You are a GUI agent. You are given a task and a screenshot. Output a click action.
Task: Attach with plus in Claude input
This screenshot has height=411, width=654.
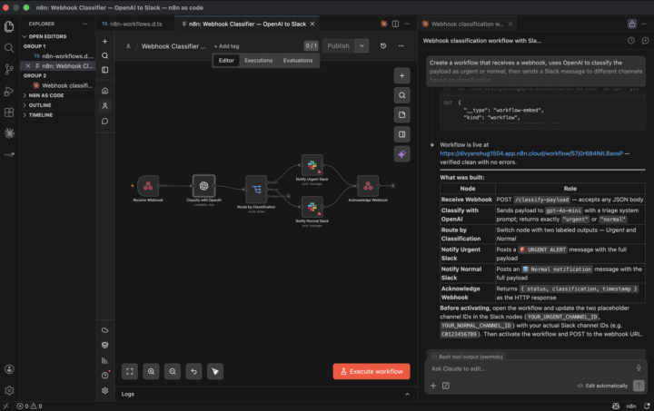(x=433, y=386)
